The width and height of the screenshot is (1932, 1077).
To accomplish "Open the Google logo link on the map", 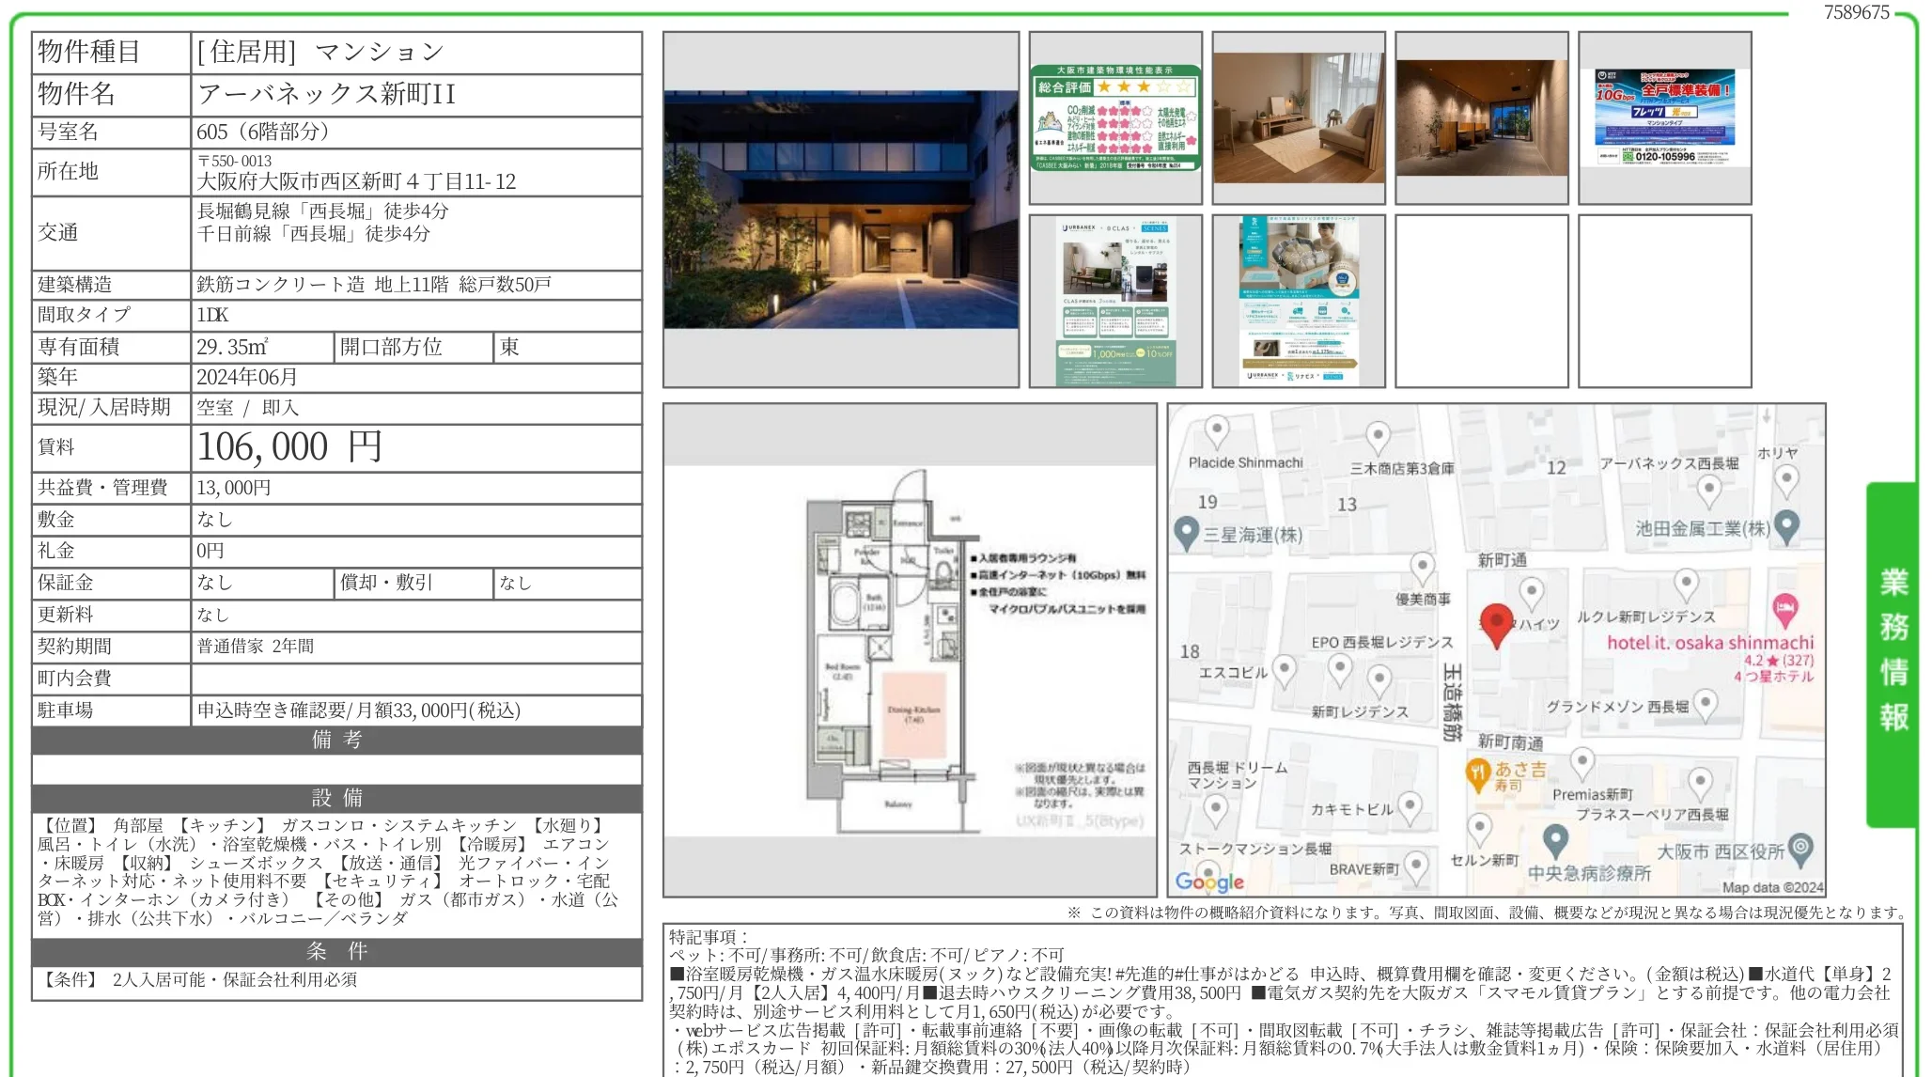I will (x=1211, y=882).
